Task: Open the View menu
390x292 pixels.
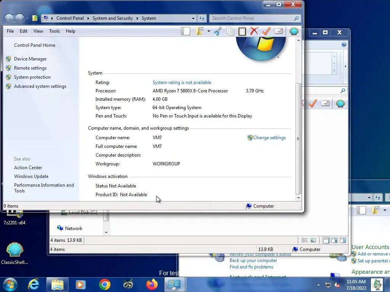Action: point(38,31)
